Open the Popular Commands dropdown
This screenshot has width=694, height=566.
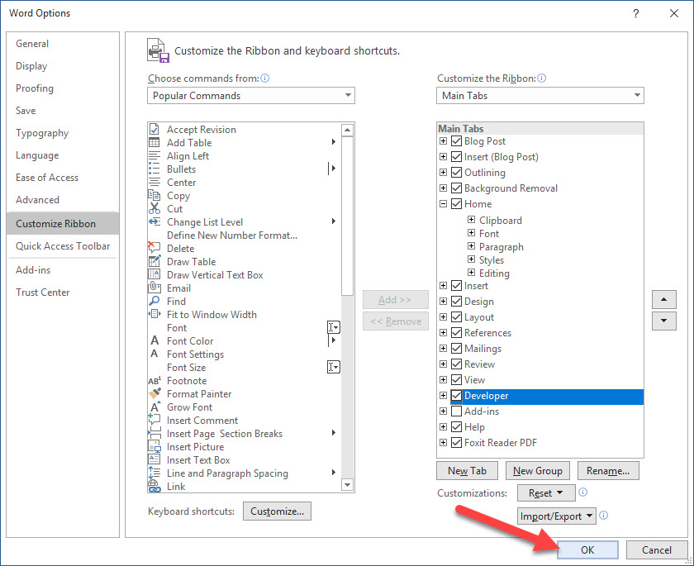[x=251, y=96]
